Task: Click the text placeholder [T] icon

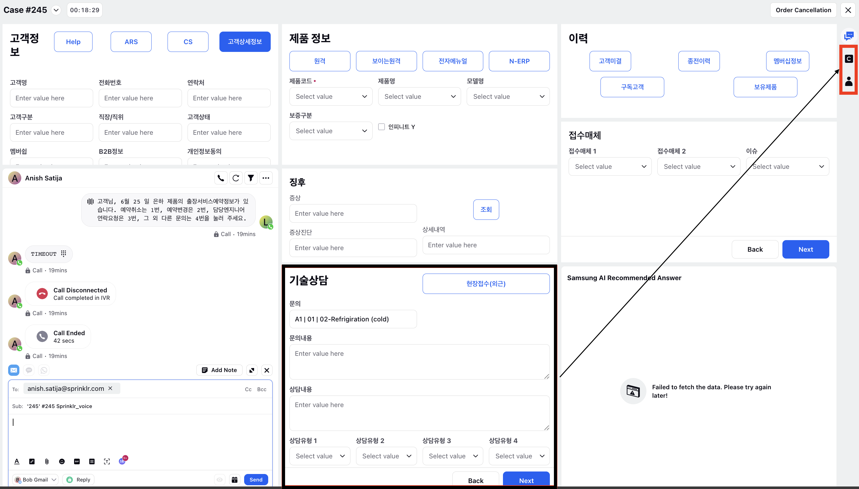Action: pos(107,461)
